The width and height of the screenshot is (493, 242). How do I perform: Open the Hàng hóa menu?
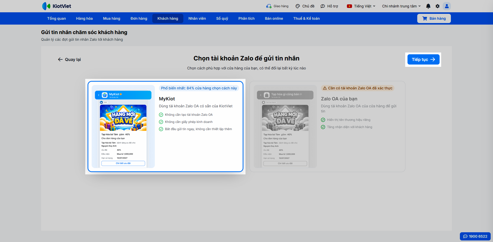[84, 18]
